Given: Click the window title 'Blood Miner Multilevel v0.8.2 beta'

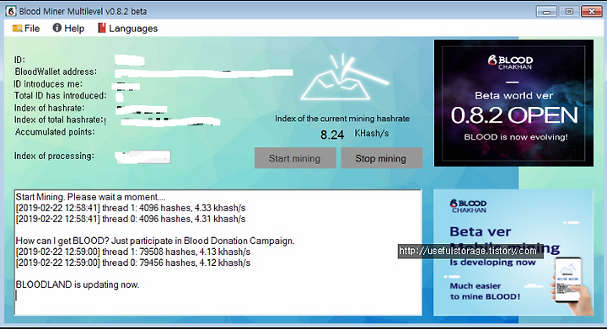Looking at the screenshot, I should (83, 12).
